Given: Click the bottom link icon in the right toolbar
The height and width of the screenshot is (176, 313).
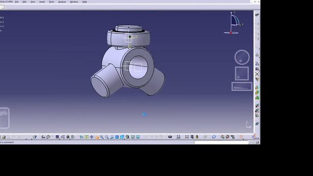Looking at the screenshot, I should coord(257,124).
